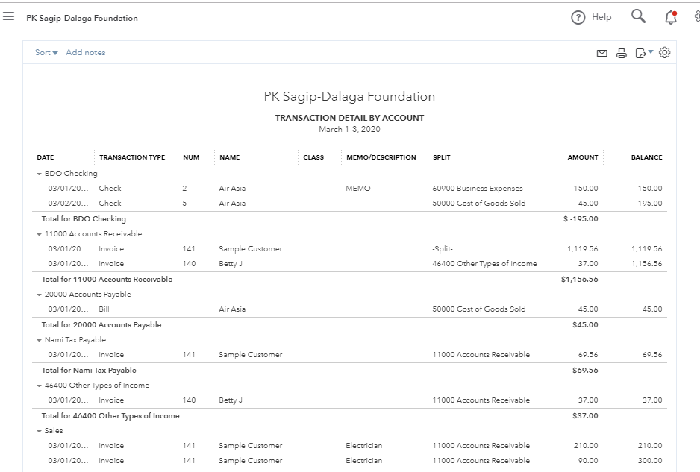
Task: Click the TRANSACTION TYPE column header
Action: (x=132, y=157)
